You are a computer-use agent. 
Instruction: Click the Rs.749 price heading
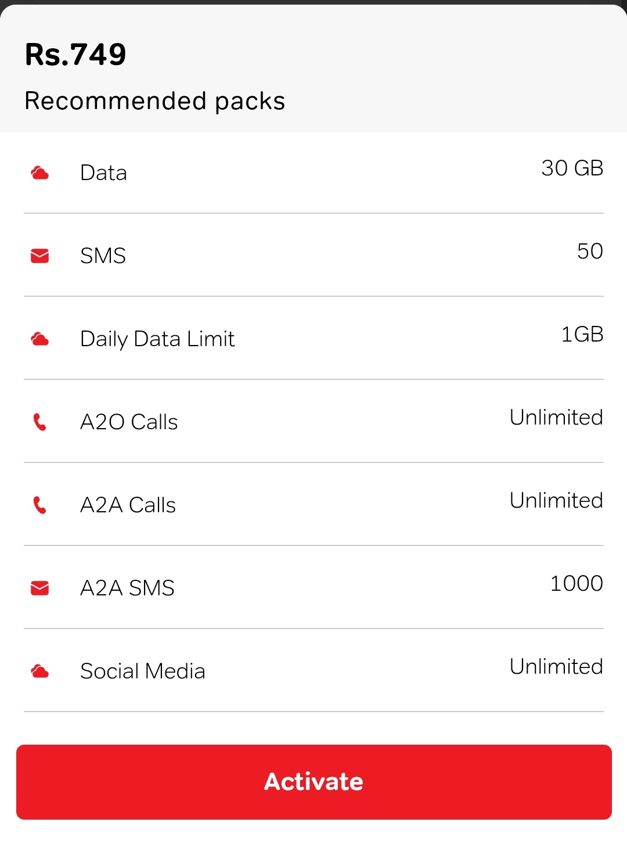click(75, 55)
